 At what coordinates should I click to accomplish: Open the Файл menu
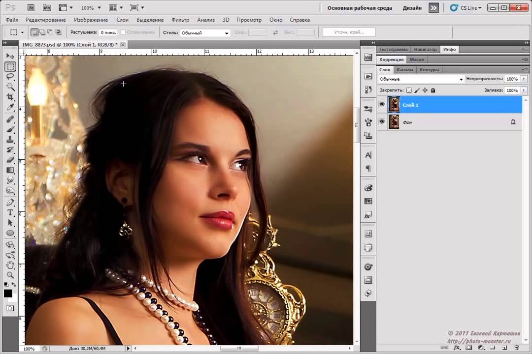pyautogui.click(x=12, y=20)
